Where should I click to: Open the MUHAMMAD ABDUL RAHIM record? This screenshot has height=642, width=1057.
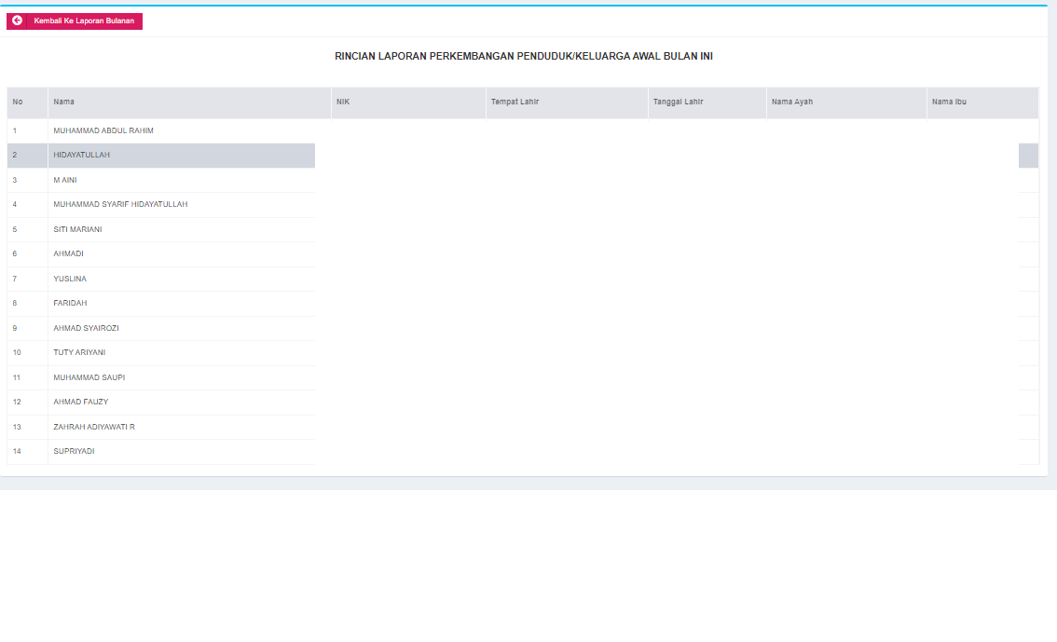tap(105, 130)
